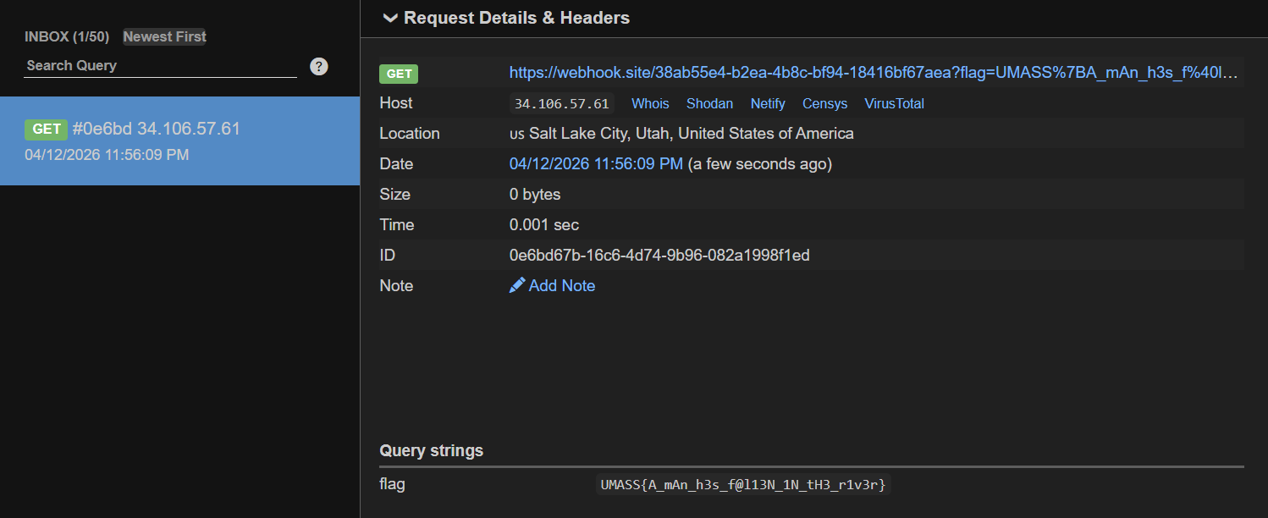Screen dimensions: 1268x518
Task: Open the Netify link for the host
Action: coord(768,103)
